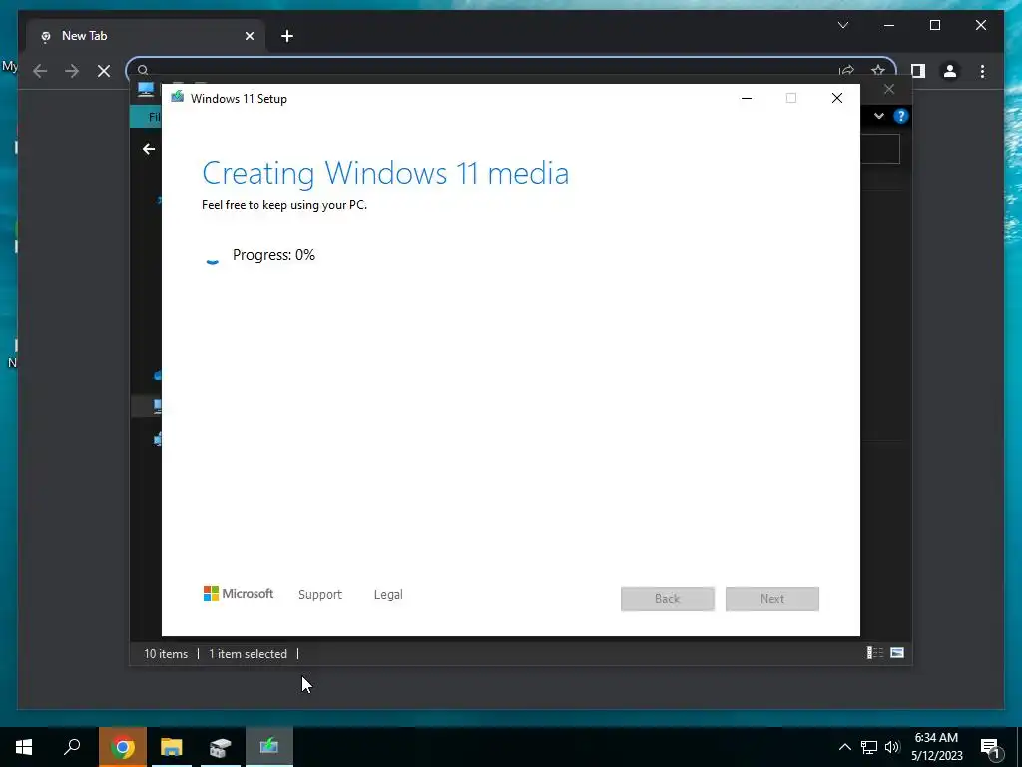Open the volume tray icon

click(892, 747)
